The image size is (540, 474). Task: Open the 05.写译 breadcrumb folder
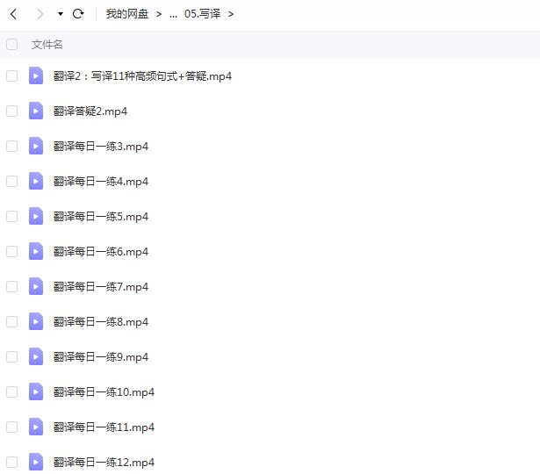202,14
